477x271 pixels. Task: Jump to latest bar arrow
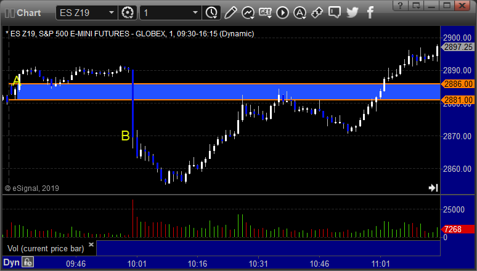pyautogui.click(x=433, y=188)
